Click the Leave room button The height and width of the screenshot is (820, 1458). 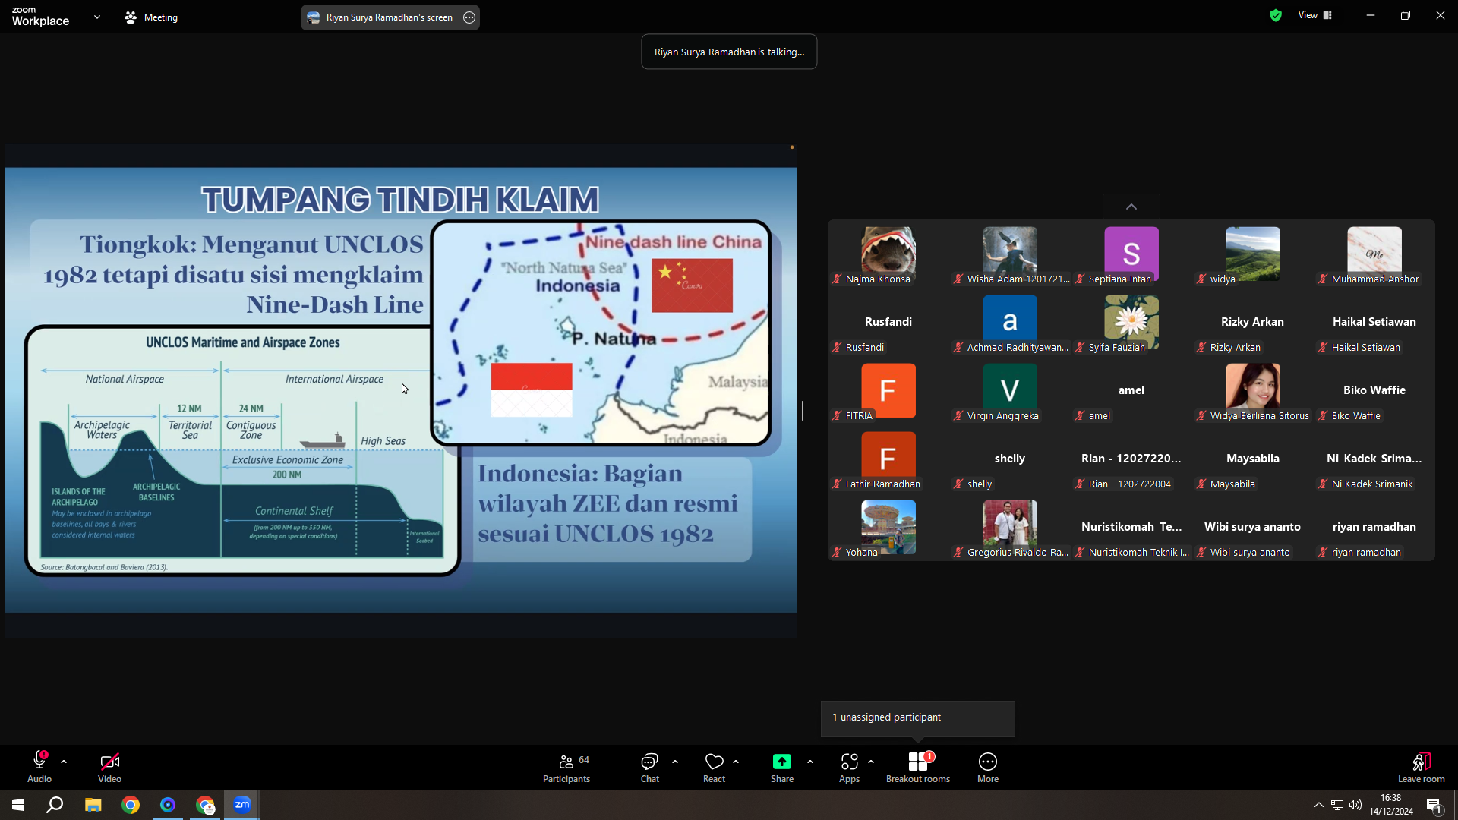coord(1422,767)
